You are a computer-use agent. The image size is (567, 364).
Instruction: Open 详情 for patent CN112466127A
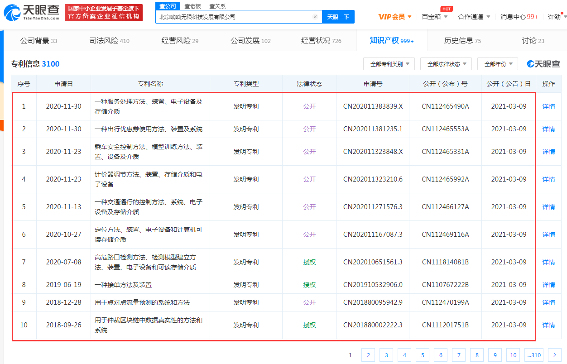(548, 207)
